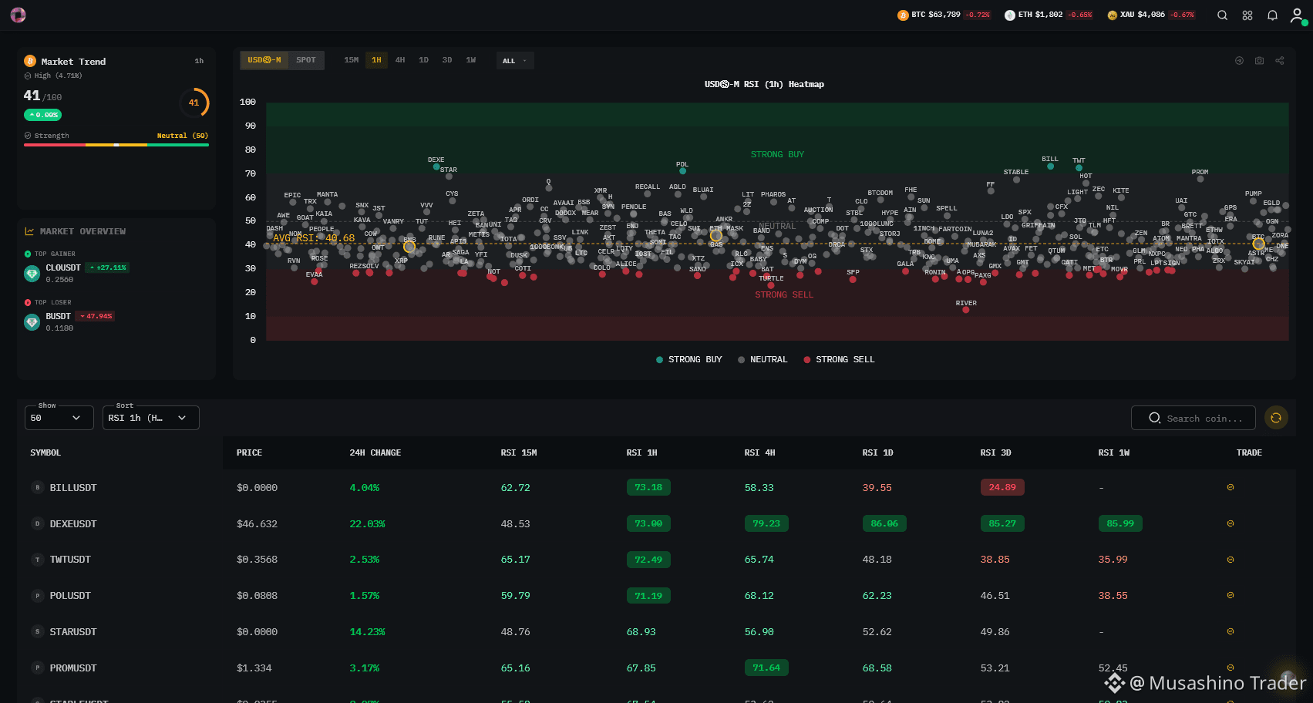
Task: Select the 4H timeframe tab
Action: [400, 60]
